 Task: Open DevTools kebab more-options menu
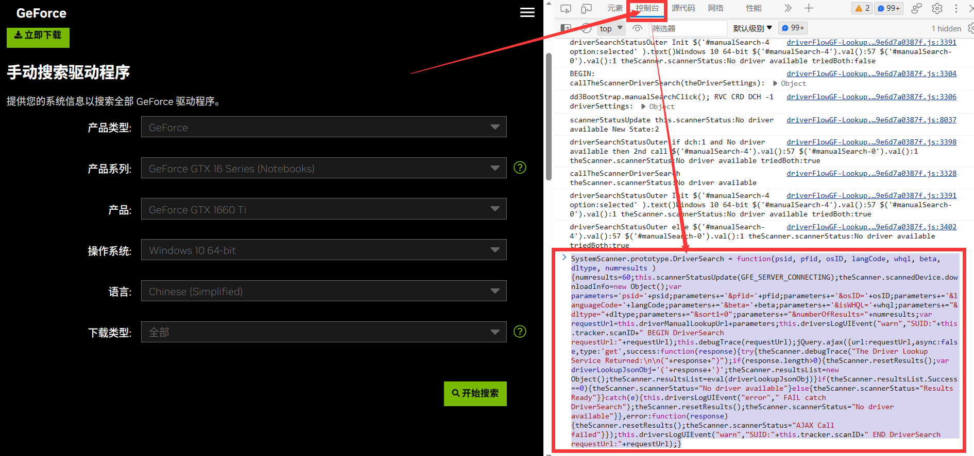(x=956, y=8)
